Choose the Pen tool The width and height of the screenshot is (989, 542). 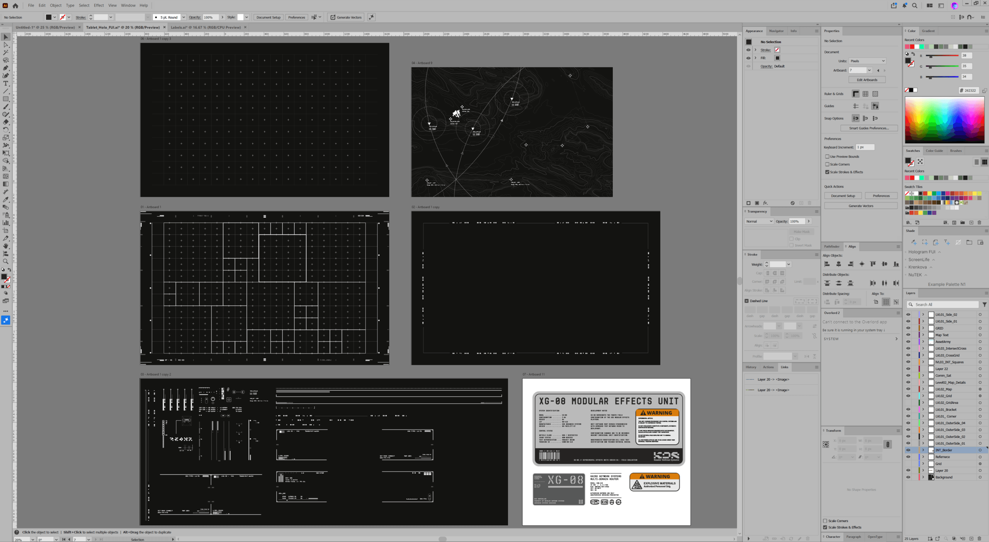[x=6, y=68]
